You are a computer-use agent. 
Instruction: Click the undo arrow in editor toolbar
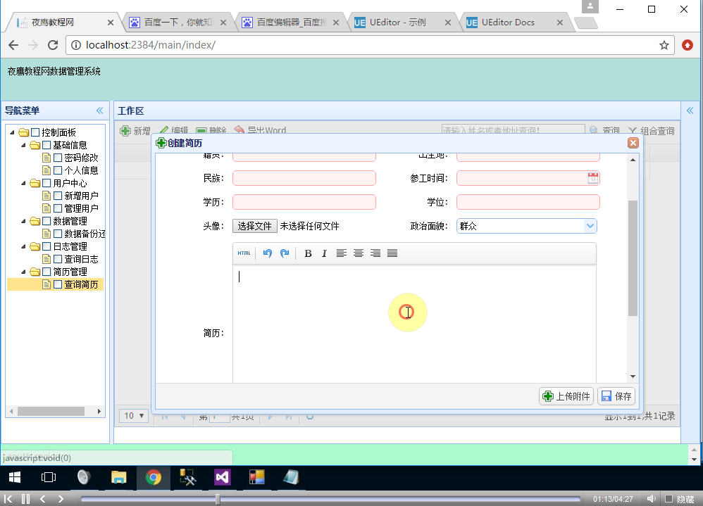click(x=268, y=253)
